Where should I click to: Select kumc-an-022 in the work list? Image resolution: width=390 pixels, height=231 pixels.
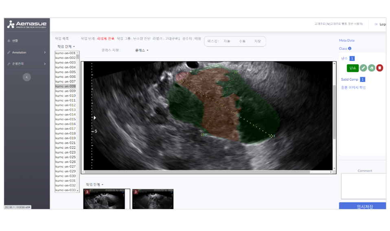tap(66, 147)
